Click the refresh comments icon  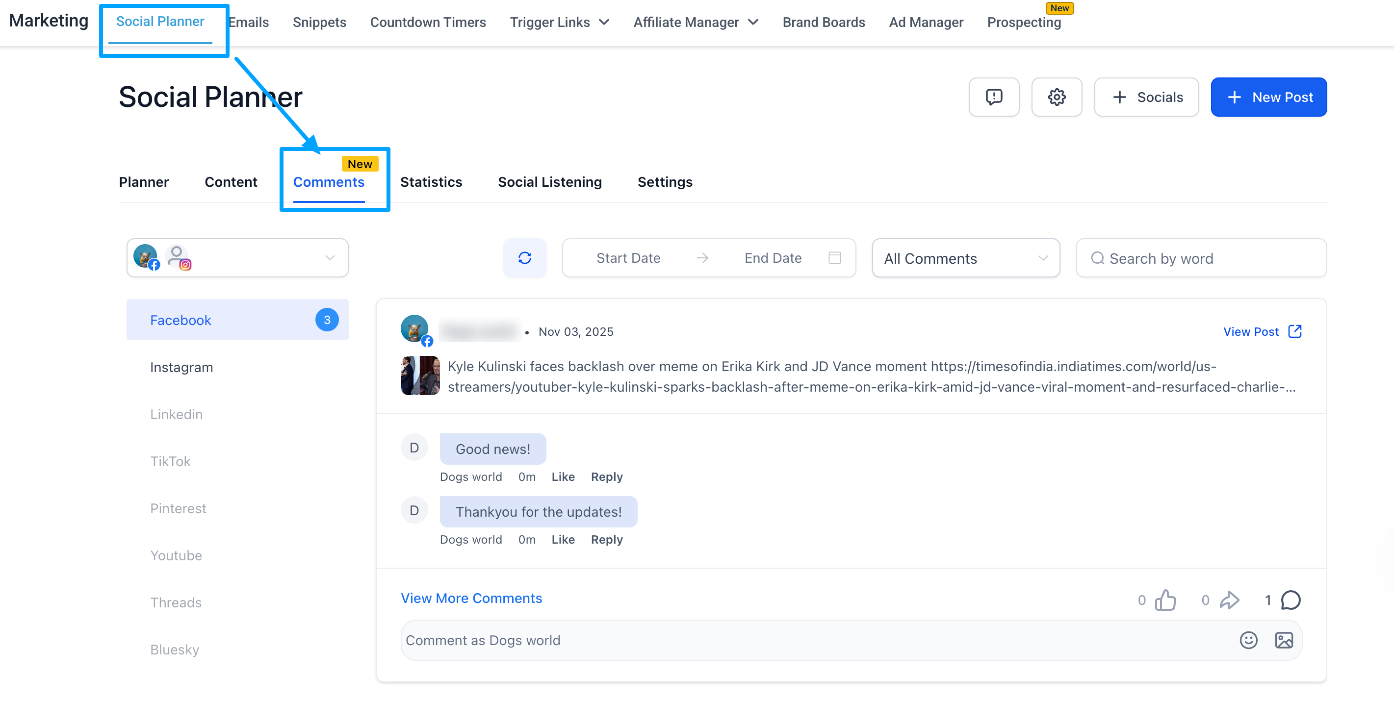tap(524, 258)
